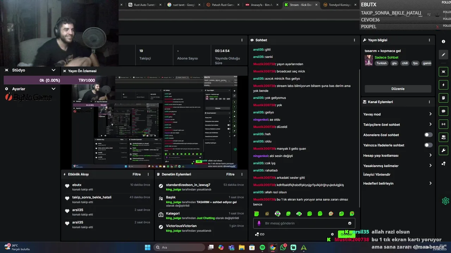The height and width of the screenshot is (253, 451).
Task: Switch to the rust taret Google tab
Action: click(x=184, y=5)
